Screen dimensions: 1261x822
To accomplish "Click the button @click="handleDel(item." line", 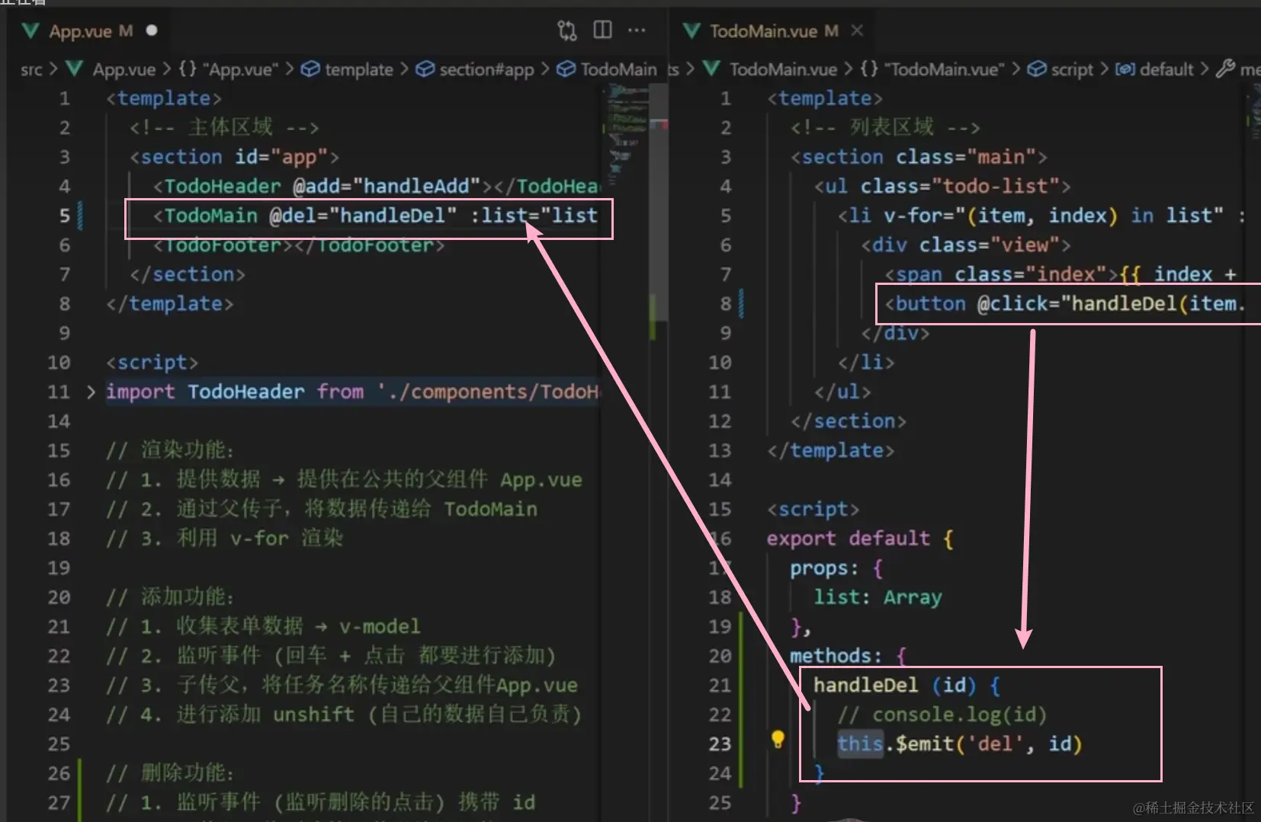I will [x=1066, y=304].
